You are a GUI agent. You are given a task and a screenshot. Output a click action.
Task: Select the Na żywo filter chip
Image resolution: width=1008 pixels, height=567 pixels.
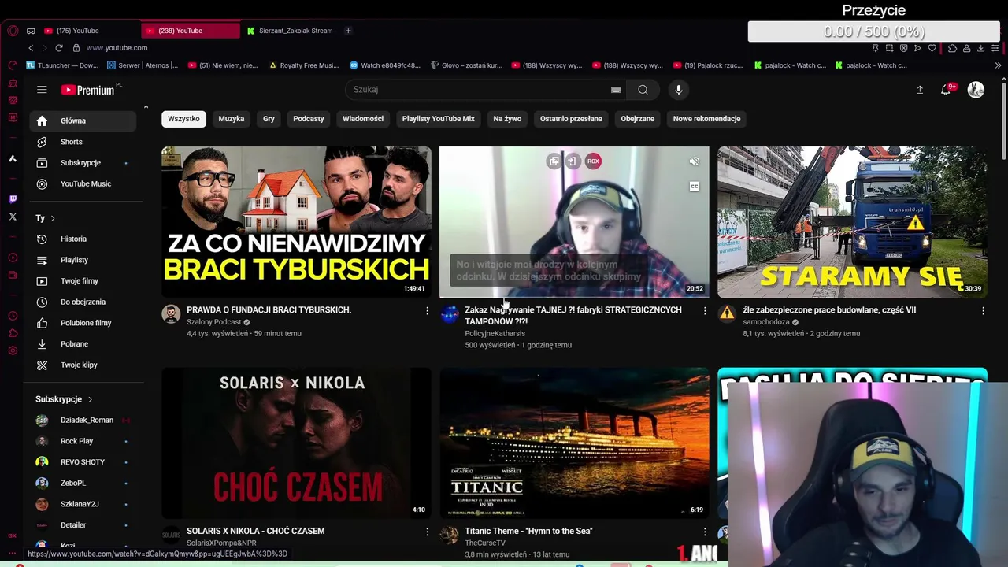[x=507, y=119]
